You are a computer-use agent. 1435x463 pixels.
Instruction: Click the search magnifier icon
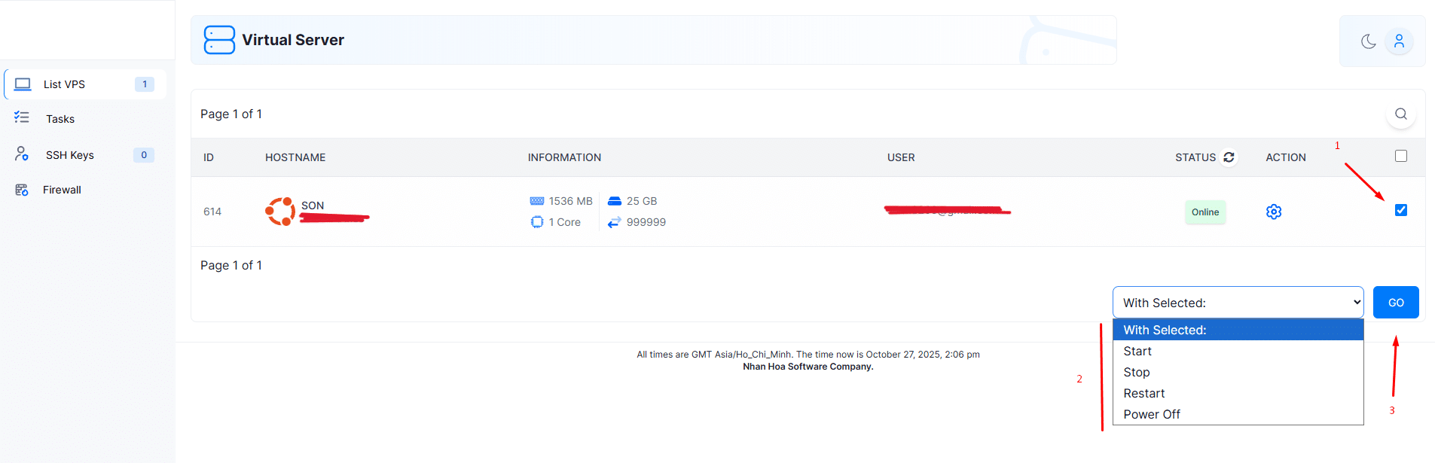(1400, 114)
